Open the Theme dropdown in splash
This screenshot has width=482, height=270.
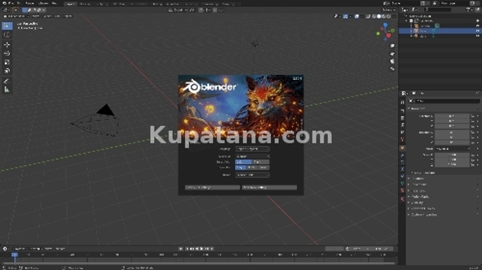coord(252,175)
